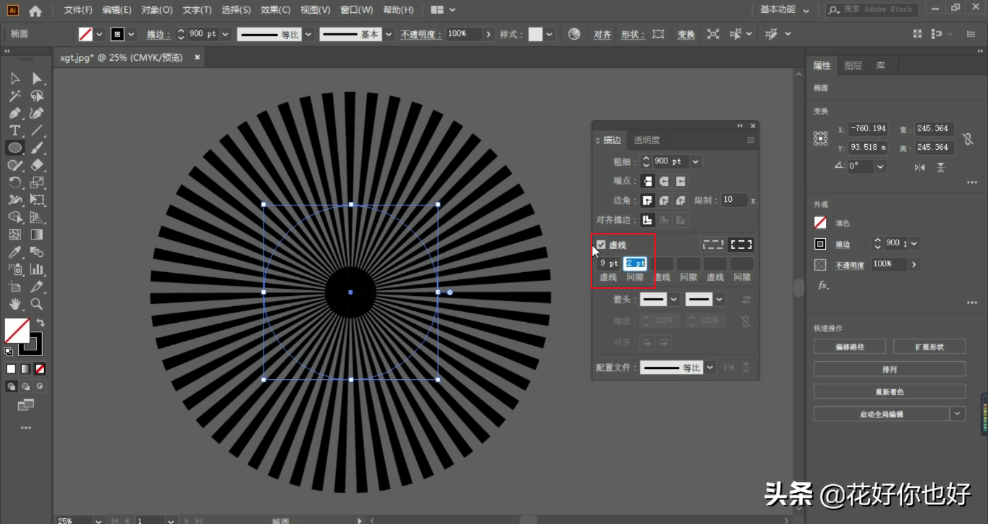988x524 pixels.
Task: Select the Blend tool
Action: click(x=37, y=252)
